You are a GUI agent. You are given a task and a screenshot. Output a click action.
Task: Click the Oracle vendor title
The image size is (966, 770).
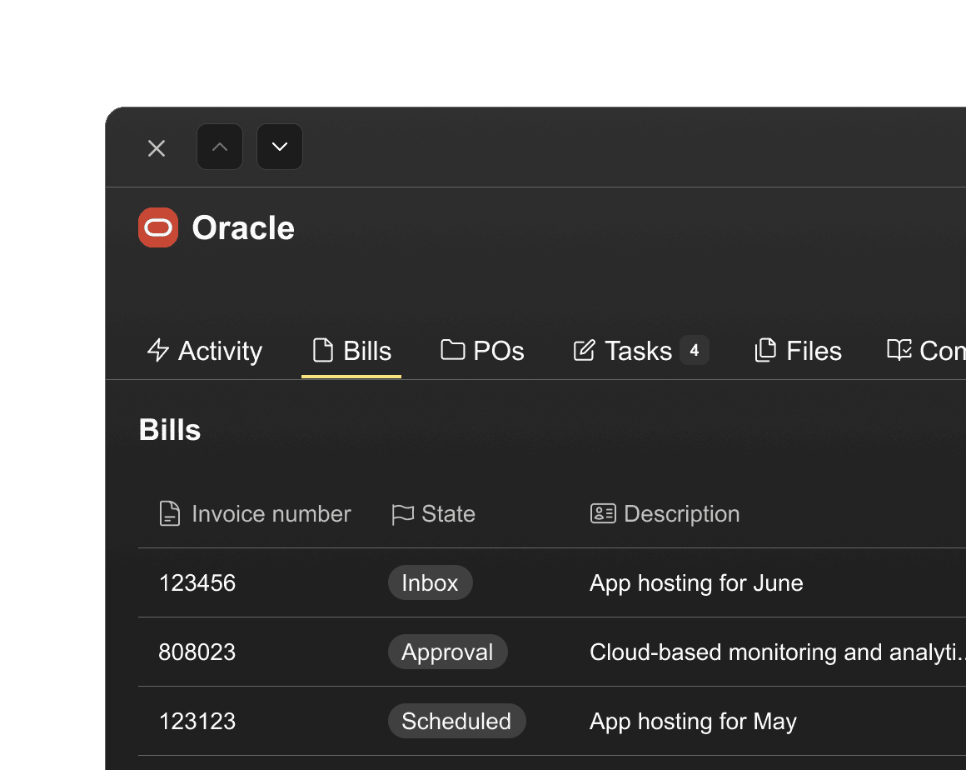tap(243, 227)
